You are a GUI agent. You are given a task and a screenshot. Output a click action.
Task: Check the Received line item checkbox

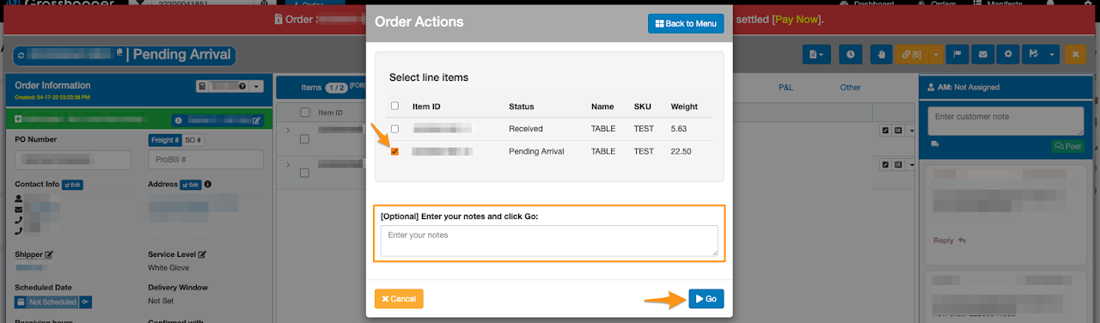394,129
